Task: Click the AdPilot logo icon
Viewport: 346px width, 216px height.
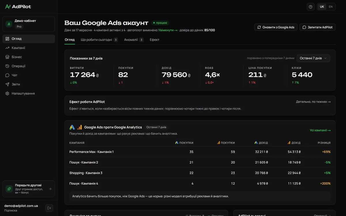Action: [x=8, y=7]
